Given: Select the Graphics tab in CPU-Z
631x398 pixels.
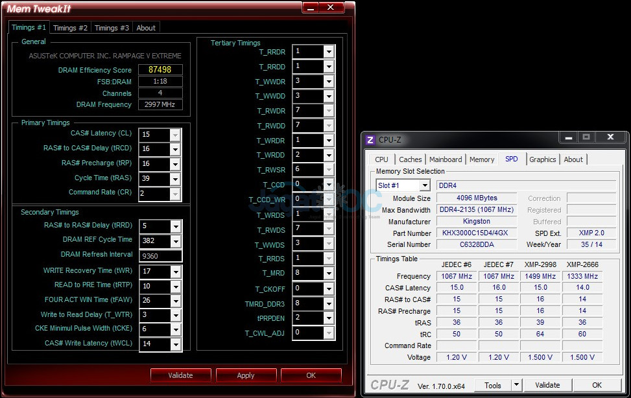Looking at the screenshot, I should pos(542,159).
